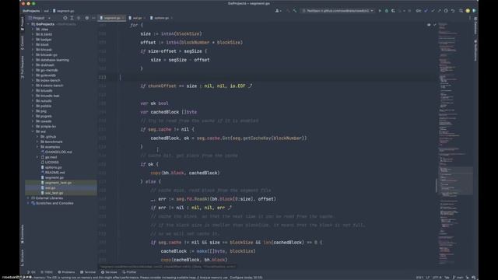Open Git history clock icon
The width and height of the screenshot is (498, 280).
tap(446, 11)
